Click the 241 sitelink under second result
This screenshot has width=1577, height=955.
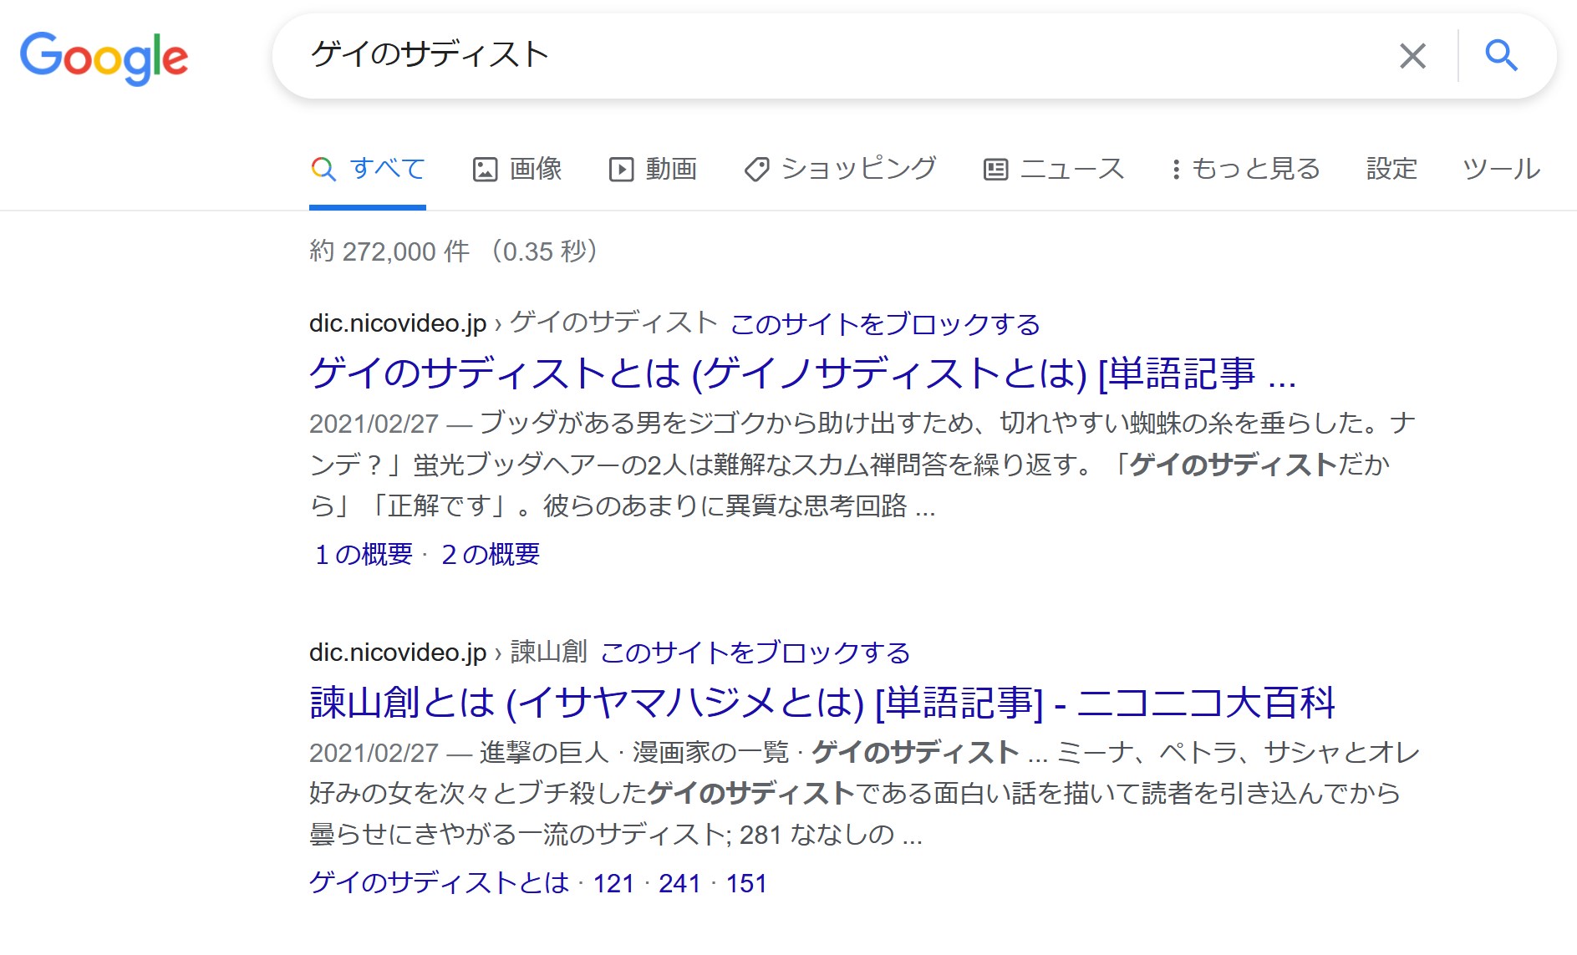click(679, 883)
